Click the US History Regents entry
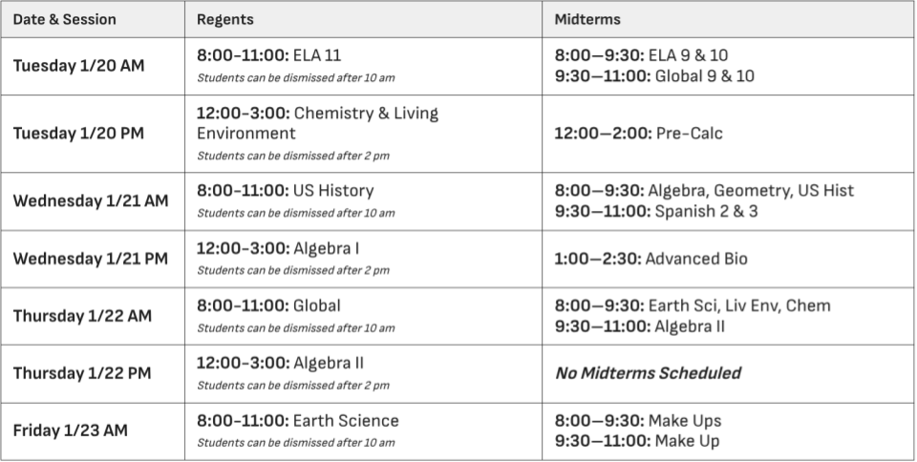 285,191
